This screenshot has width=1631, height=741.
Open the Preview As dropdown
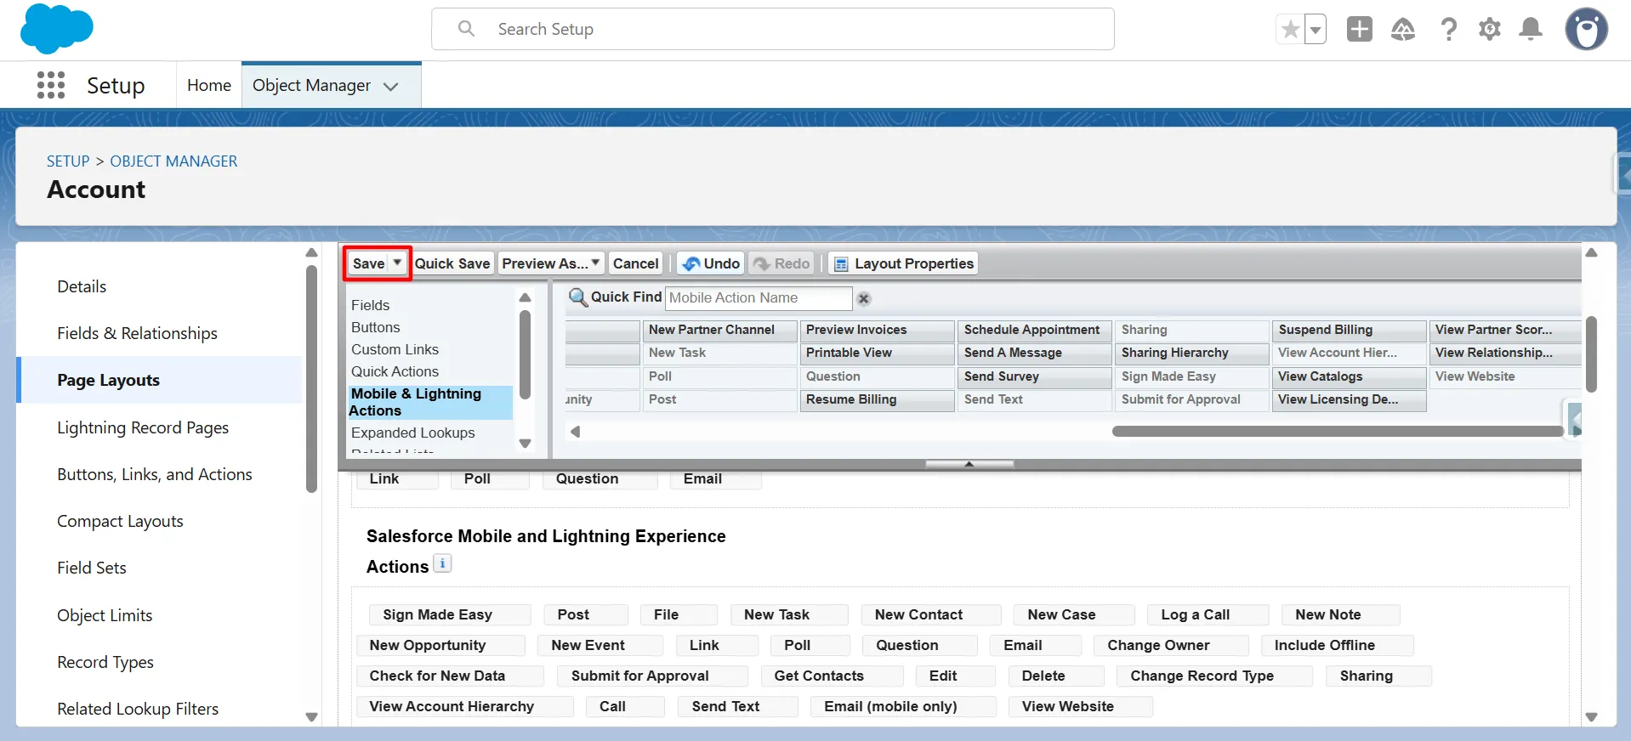(x=551, y=263)
